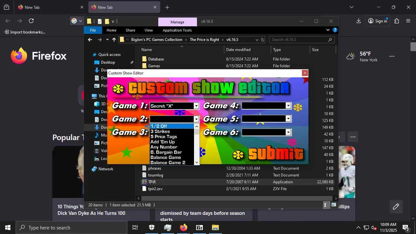This screenshot has width=416, height=234.
Task: Select the Database folder
Action: pos(156,59)
